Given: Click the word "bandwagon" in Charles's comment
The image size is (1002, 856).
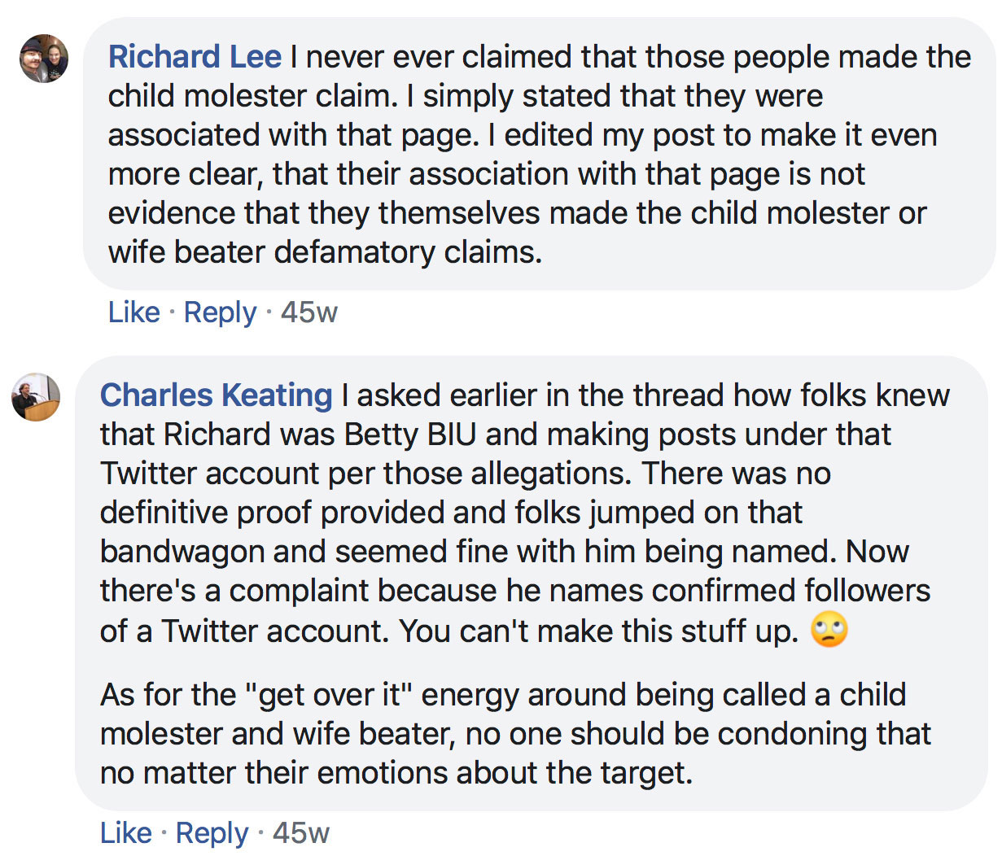Looking at the screenshot, I should click(x=182, y=552).
